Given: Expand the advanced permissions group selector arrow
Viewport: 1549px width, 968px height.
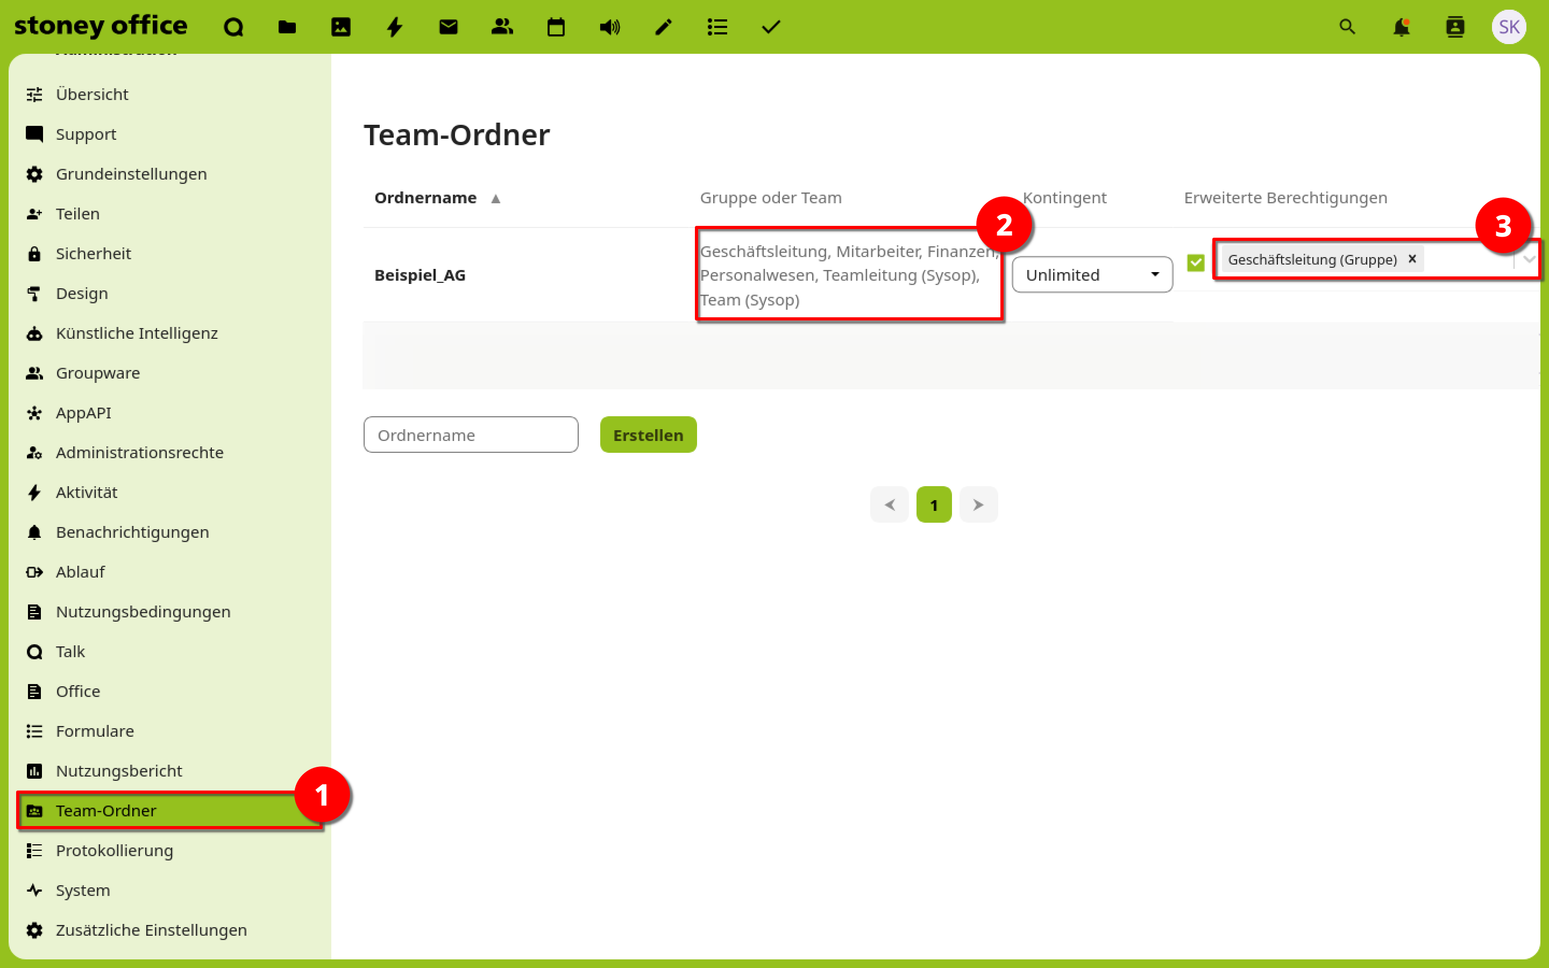Looking at the screenshot, I should [1529, 259].
